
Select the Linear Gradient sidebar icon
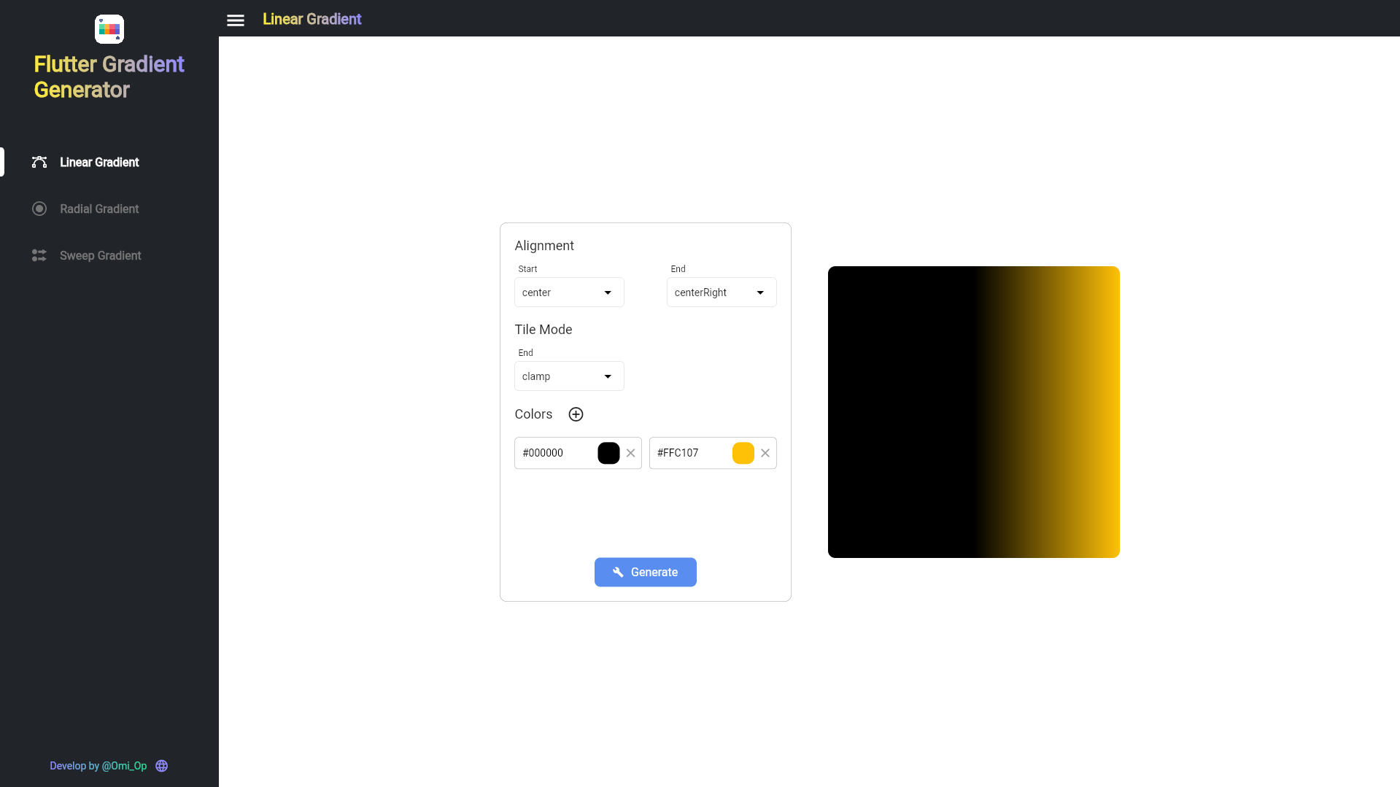click(x=39, y=162)
